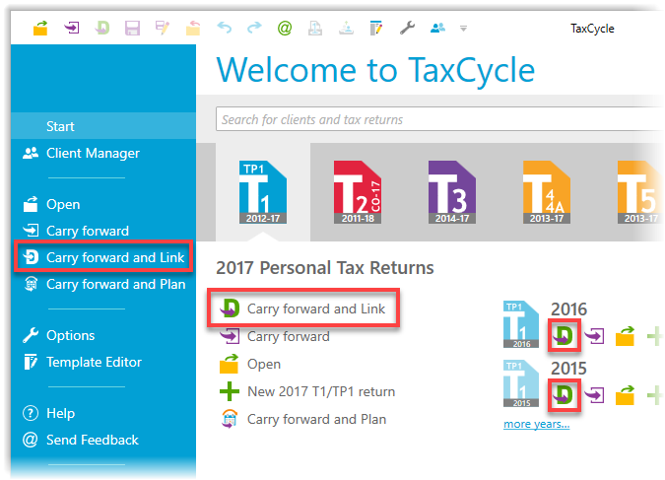This screenshot has width=665, height=480.
Task: Click the green @ feedback icon in the toolbar
Action: 285,29
